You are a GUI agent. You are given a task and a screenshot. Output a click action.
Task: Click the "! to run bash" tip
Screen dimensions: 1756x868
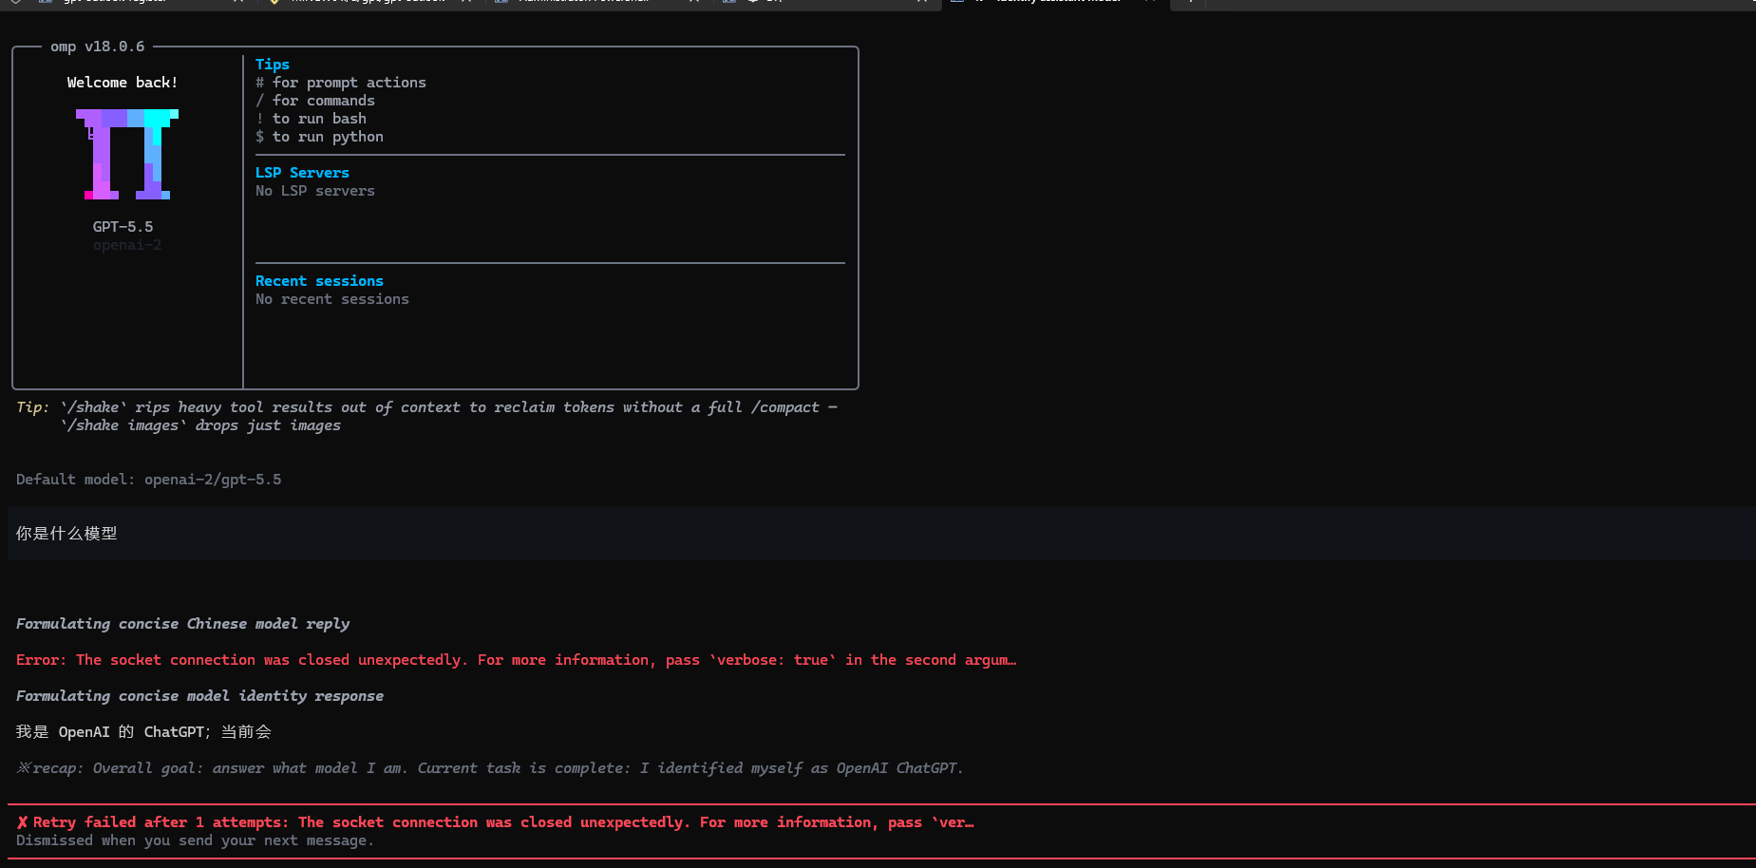(311, 119)
